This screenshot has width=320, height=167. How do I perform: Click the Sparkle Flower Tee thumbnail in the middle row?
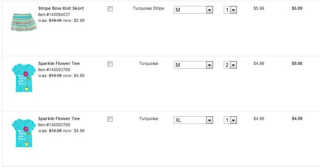pyautogui.click(x=23, y=76)
